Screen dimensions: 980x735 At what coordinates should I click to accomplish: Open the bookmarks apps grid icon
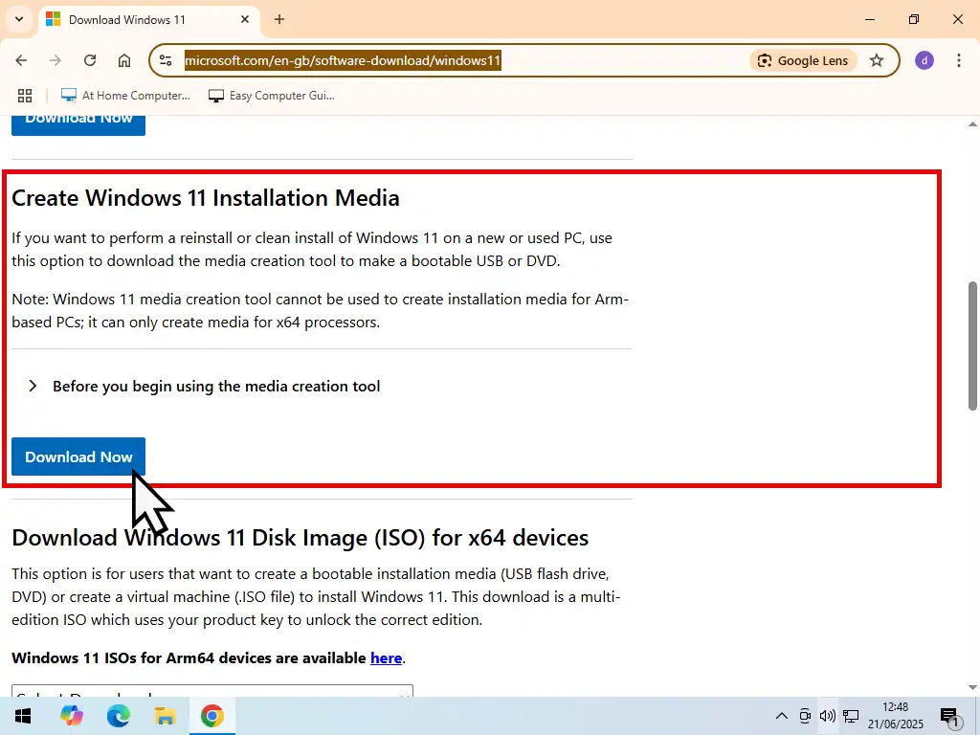tap(25, 96)
